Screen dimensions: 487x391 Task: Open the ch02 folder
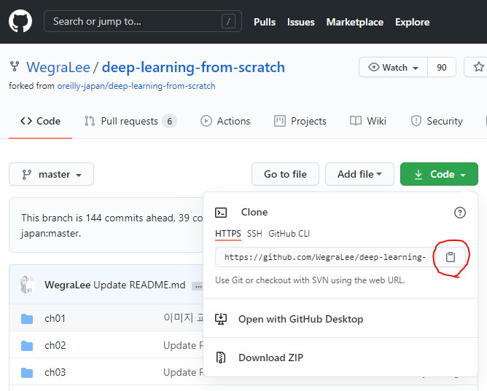tap(55, 345)
